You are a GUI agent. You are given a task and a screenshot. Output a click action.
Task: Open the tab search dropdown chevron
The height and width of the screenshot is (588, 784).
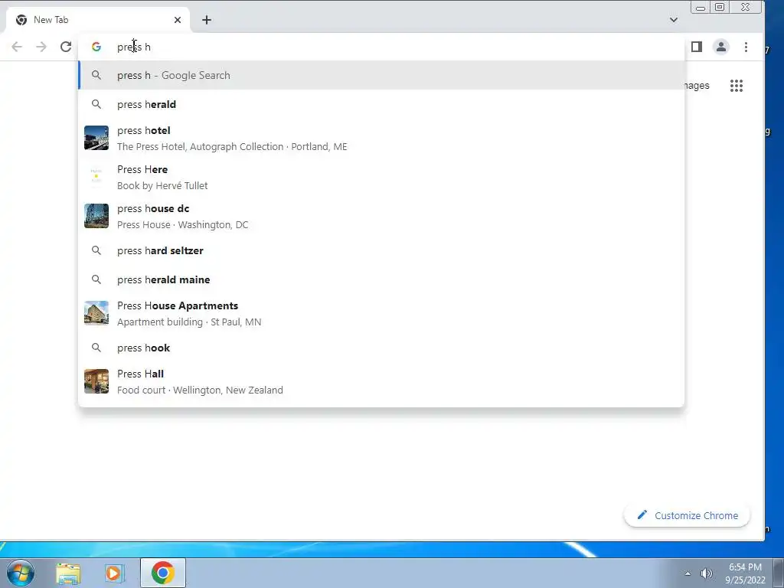(x=674, y=20)
